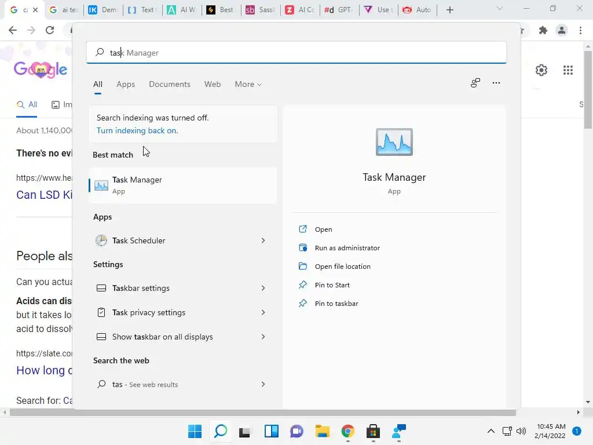Open a new Chrome tab
The image size is (593, 445).
click(449, 10)
